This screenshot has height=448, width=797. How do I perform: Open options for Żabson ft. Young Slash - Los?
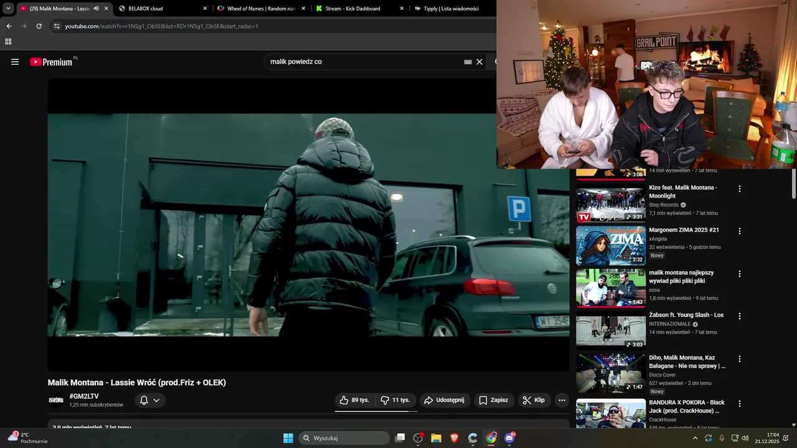coord(740,316)
